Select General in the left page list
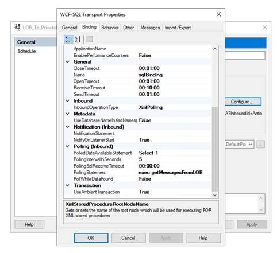This screenshot has width=277, height=253. (36, 42)
